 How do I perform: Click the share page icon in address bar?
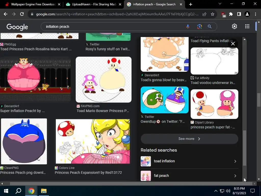coord(204,14)
